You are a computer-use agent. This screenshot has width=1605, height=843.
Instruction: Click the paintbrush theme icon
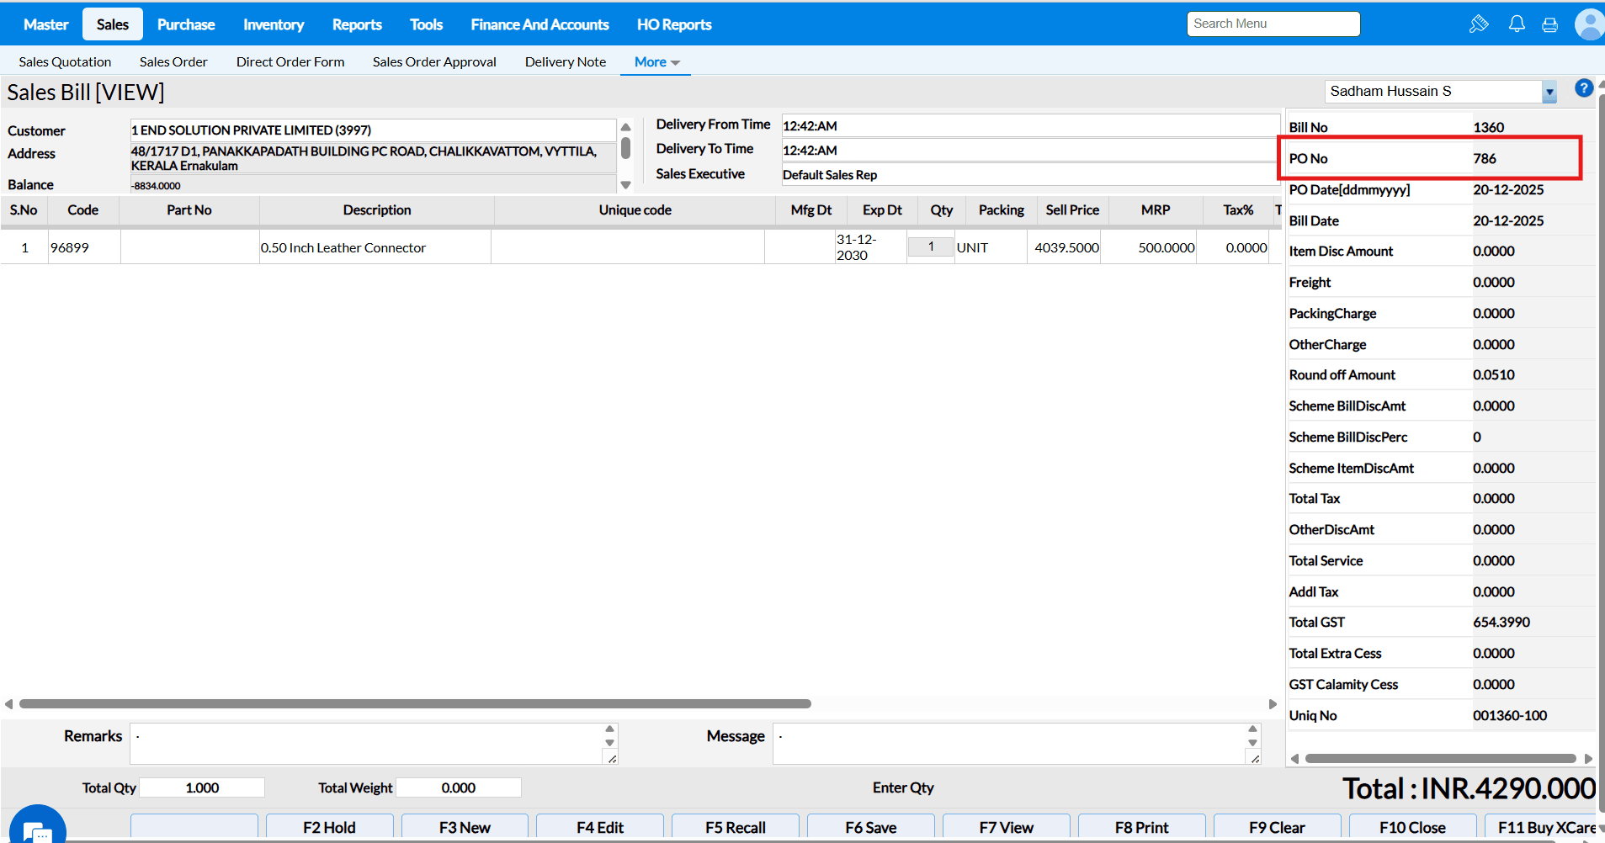(x=1479, y=24)
